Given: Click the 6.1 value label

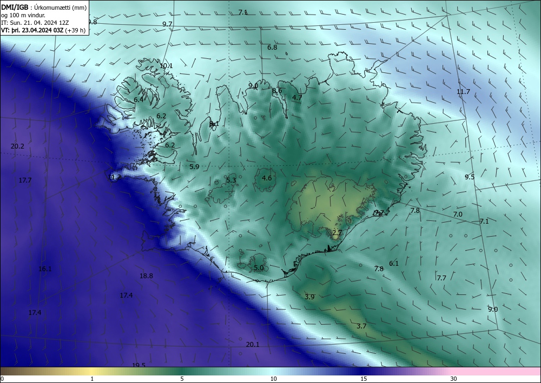Looking at the screenshot, I should point(394,264).
